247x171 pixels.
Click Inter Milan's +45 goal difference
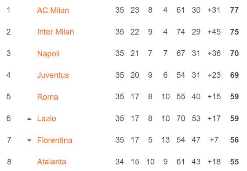(214, 32)
